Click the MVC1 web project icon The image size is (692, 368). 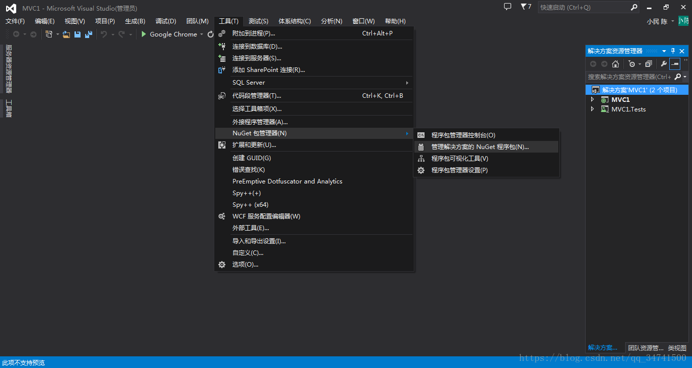(604, 100)
